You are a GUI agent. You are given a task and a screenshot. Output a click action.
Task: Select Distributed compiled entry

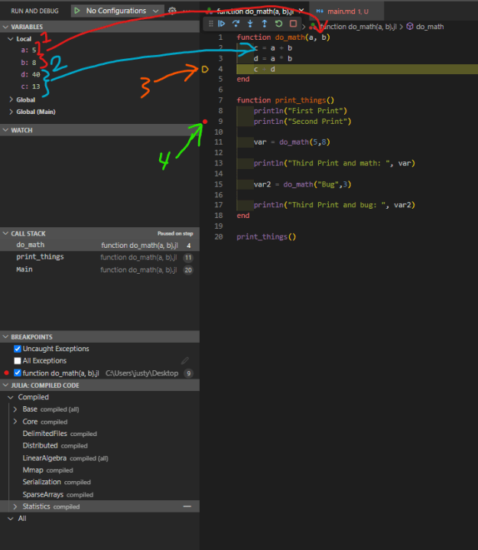(x=55, y=445)
